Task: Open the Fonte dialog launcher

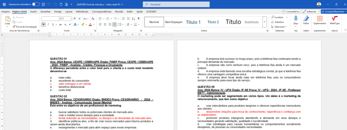Action: coord(95,31)
